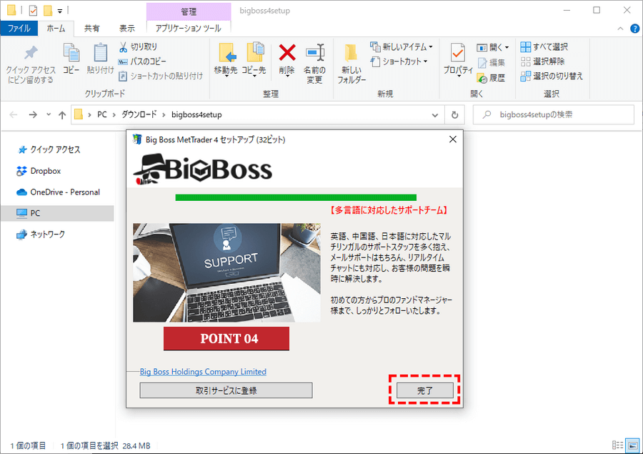The image size is (643, 454).
Task: Click Select None (選択解除)
Action: click(542, 61)
